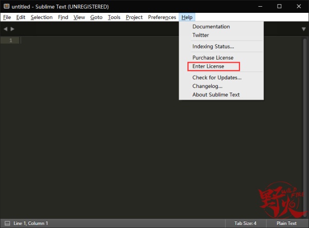Open the Edit menu
Screen dimensions: 309x228
click(x=21, y=17)
